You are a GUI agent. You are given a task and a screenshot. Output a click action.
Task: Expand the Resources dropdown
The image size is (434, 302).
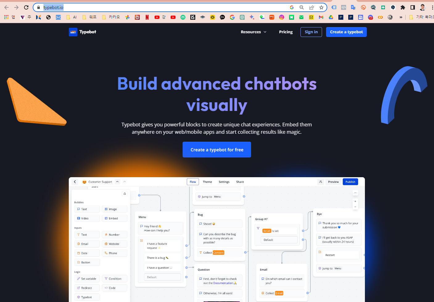254,32
